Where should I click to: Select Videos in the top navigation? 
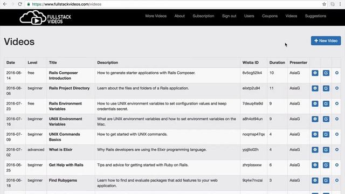click(291, 16)
